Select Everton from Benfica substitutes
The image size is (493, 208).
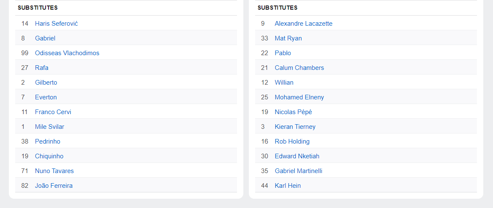(46, 97)
